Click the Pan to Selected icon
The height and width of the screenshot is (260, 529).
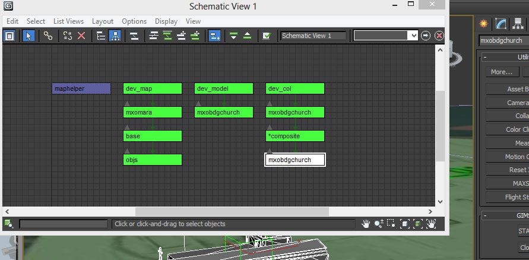click(x=431, y=223)
